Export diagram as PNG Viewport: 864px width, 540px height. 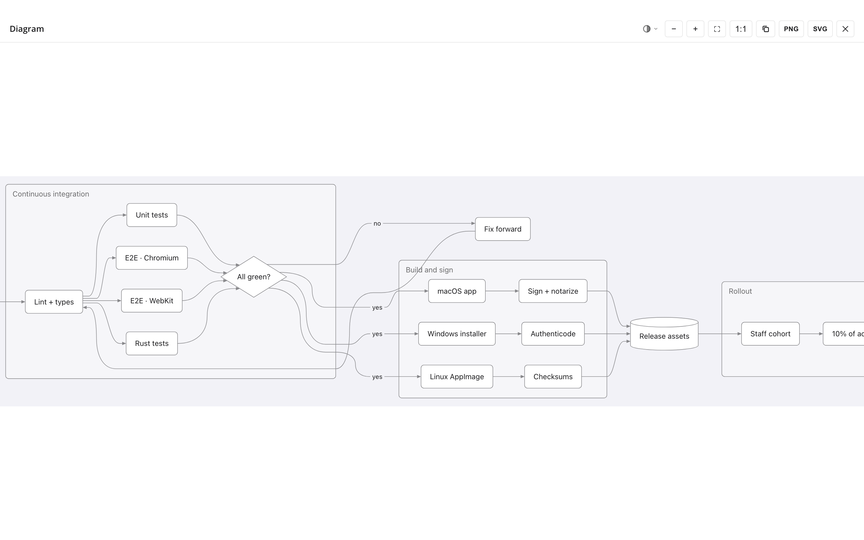click(791, 29)
